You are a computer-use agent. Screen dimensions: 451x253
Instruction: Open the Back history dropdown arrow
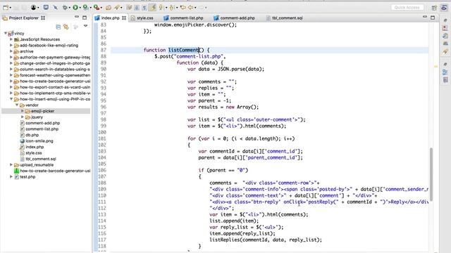coord(195,8)
